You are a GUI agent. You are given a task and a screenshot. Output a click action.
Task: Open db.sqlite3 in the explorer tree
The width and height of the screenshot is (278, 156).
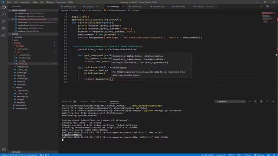point(20,105)
